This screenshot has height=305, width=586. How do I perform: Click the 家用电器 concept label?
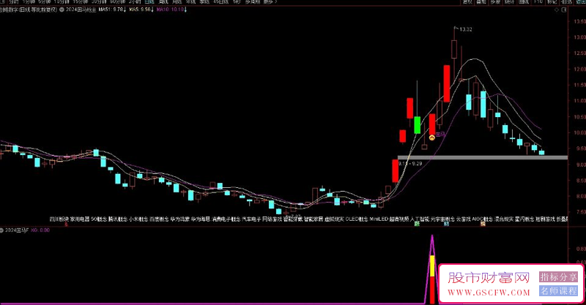point(79,219)
